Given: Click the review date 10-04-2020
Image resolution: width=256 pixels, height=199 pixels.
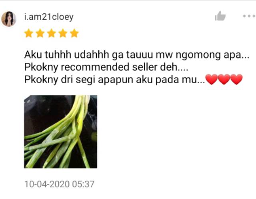Looking at the screenshot, I should (x=47, y=184).
